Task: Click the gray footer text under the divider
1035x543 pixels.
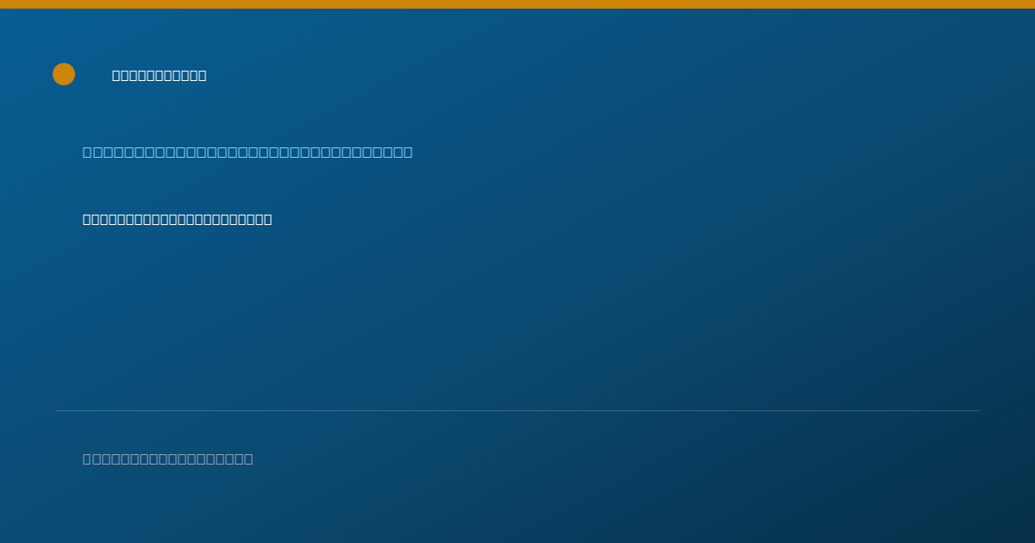Action: tap(168, 459)
